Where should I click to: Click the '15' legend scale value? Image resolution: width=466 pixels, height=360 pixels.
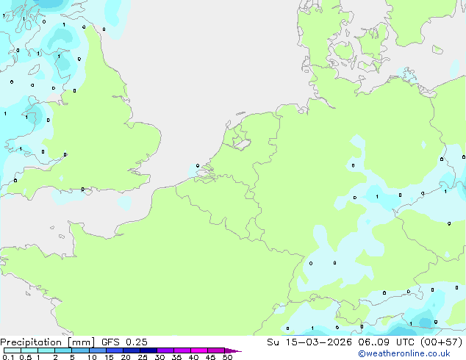click(x=109, y=357)
